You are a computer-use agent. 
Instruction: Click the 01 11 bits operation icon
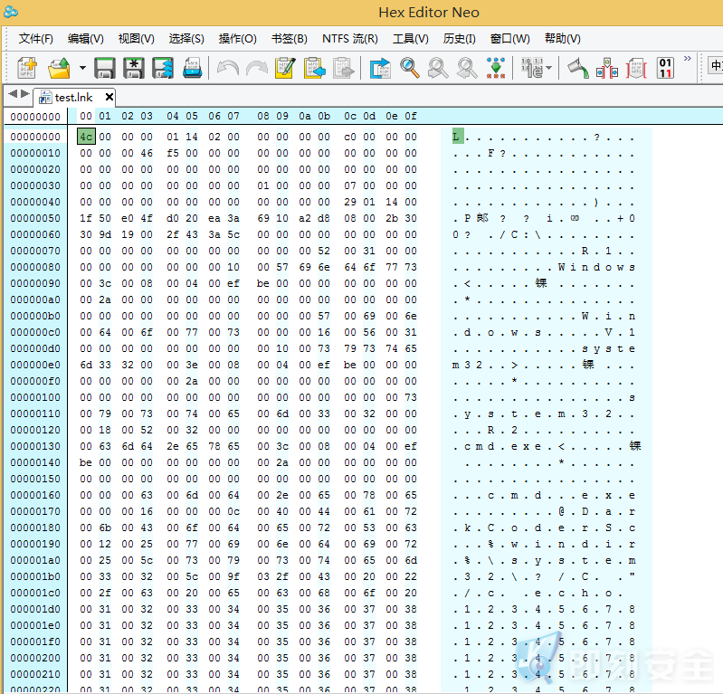665,68
